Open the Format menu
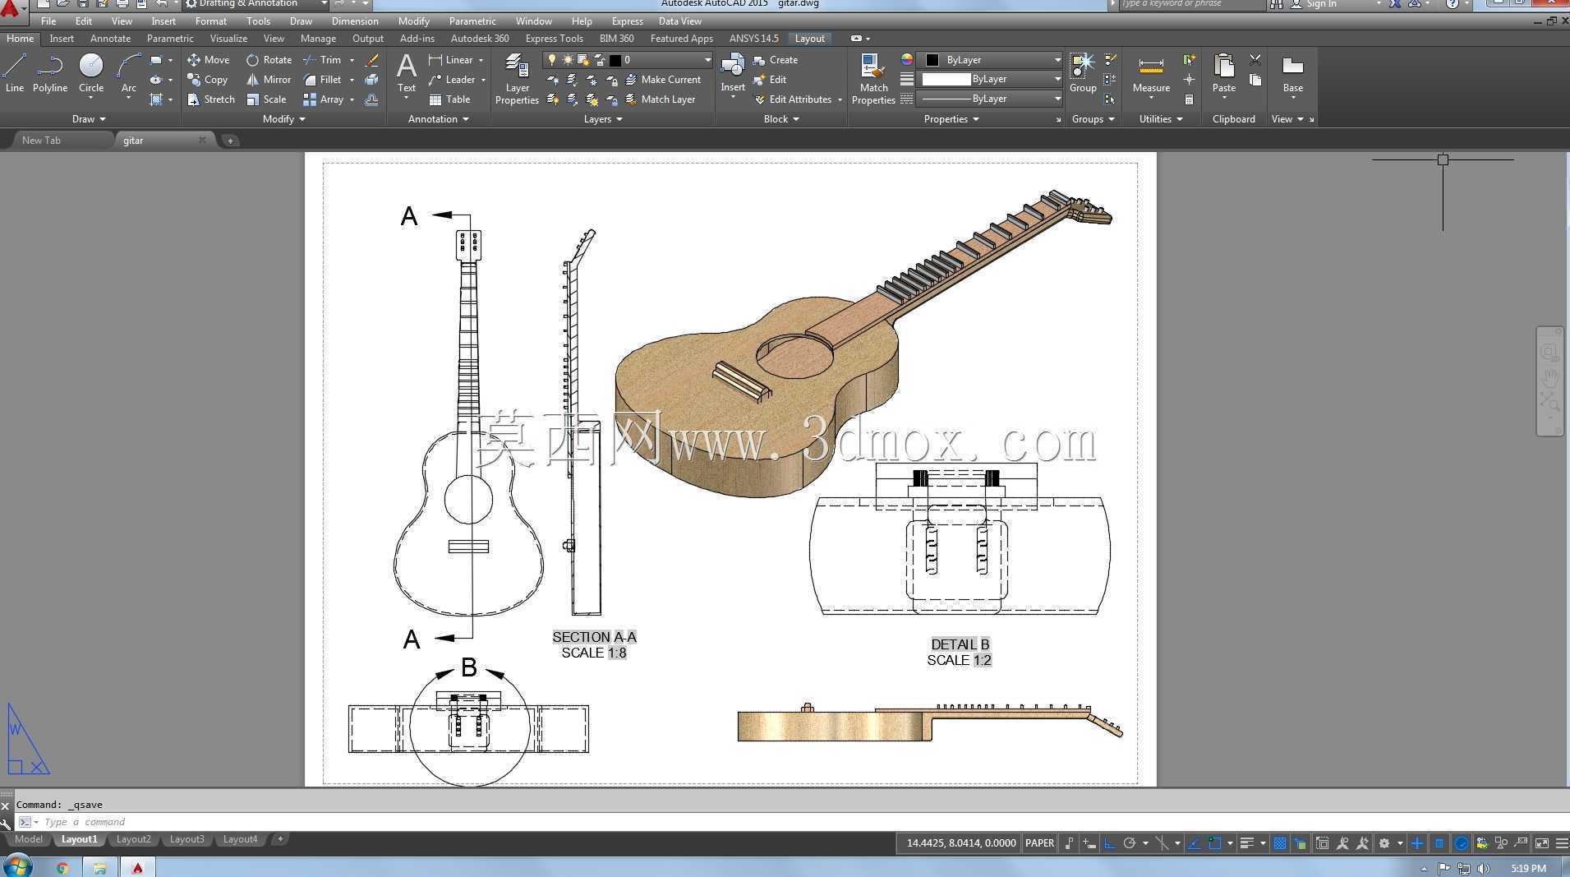This screenshot has height=877, width=1570. (x=210, y=21)
